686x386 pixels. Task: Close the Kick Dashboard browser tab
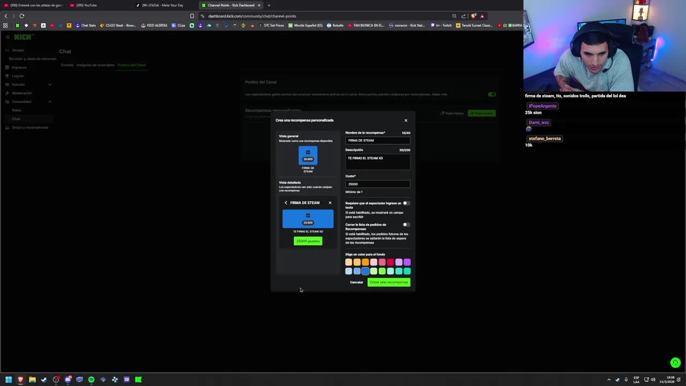point(259,5)
